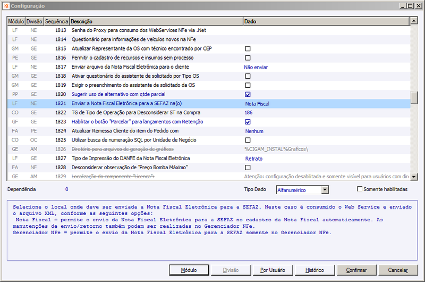
Task: Click the Configuração window title icon
Action: pos(6,6)
